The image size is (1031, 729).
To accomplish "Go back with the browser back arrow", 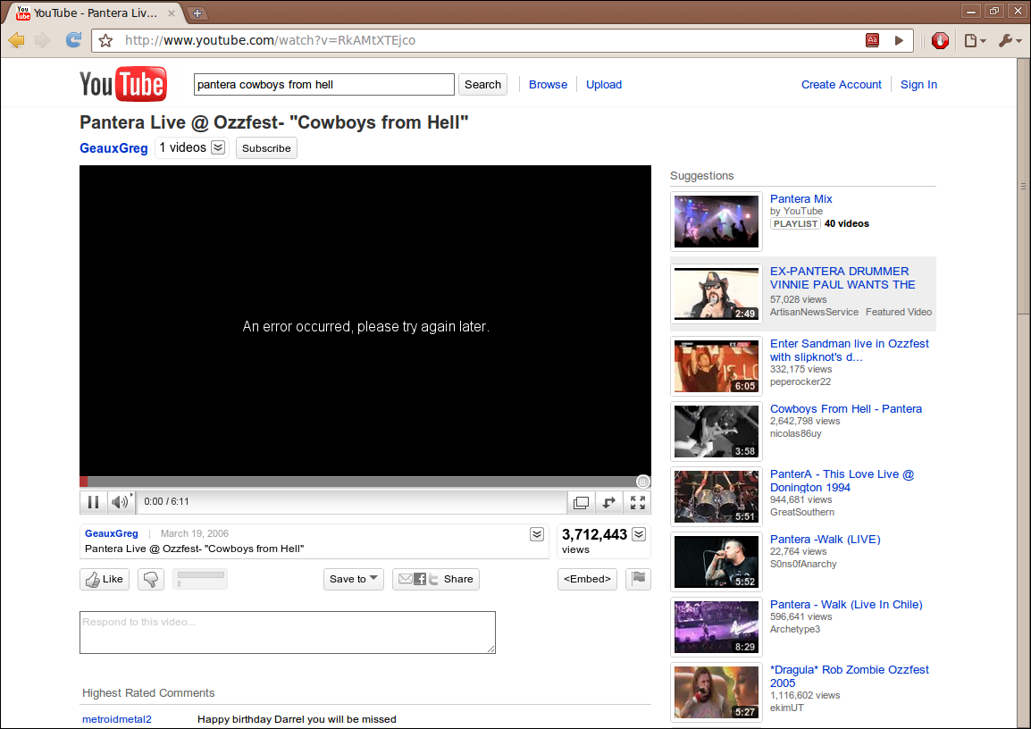I will tap(16, 40).
